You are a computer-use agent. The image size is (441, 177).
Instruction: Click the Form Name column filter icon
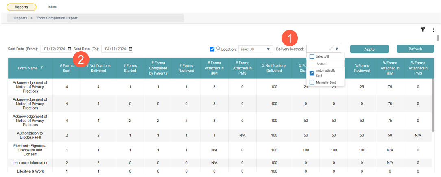41,68
